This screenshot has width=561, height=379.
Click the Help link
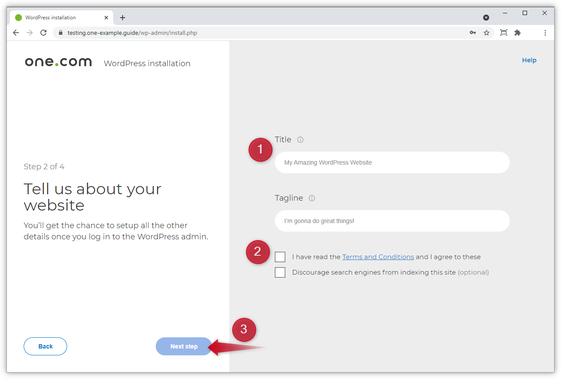click(529, 60)
